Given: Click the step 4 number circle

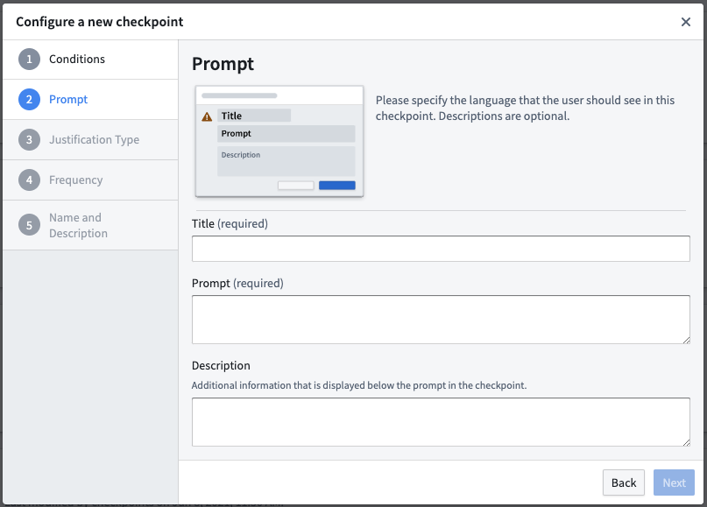Looking at the screenshot, I should (x=29, y=180).
